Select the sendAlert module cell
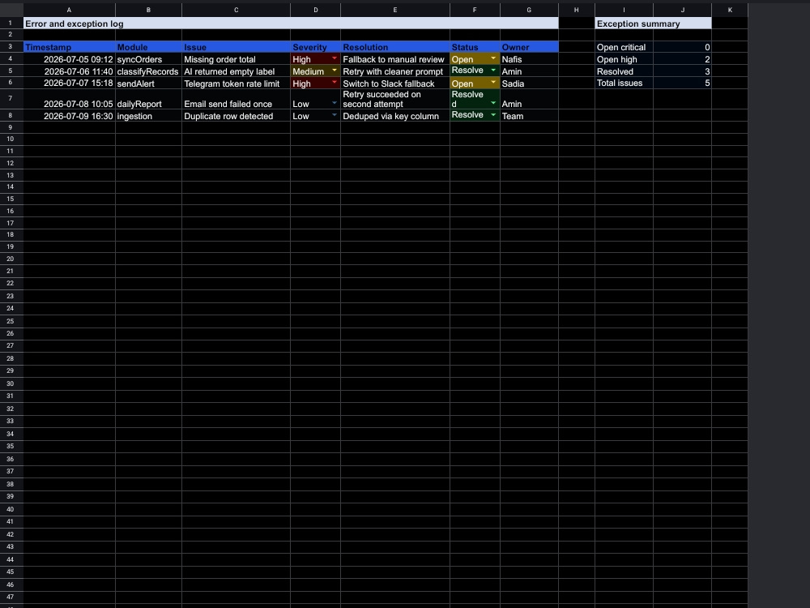 148,83
